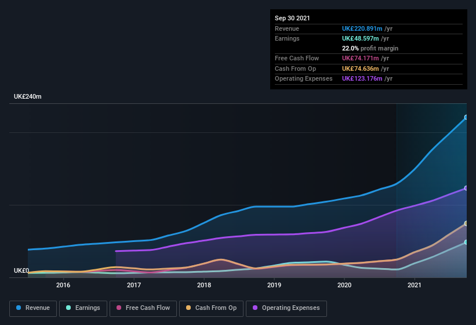
Task: Click the Revenue value UK£220.891m in tooltip
Action: (363, 28)
